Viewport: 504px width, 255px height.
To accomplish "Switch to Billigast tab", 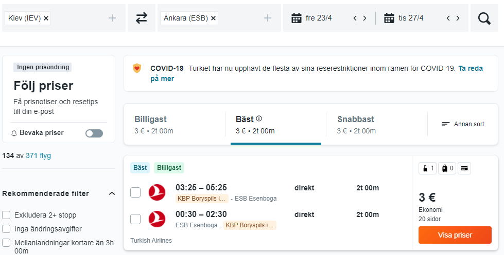I will pos(175,124).
